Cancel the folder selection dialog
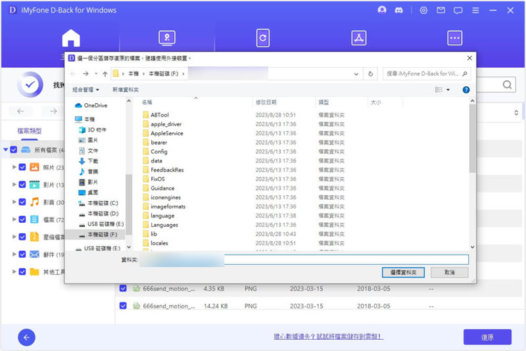This screenshot has height=351, width=526. pyautogui.click(x=450, y=273)
